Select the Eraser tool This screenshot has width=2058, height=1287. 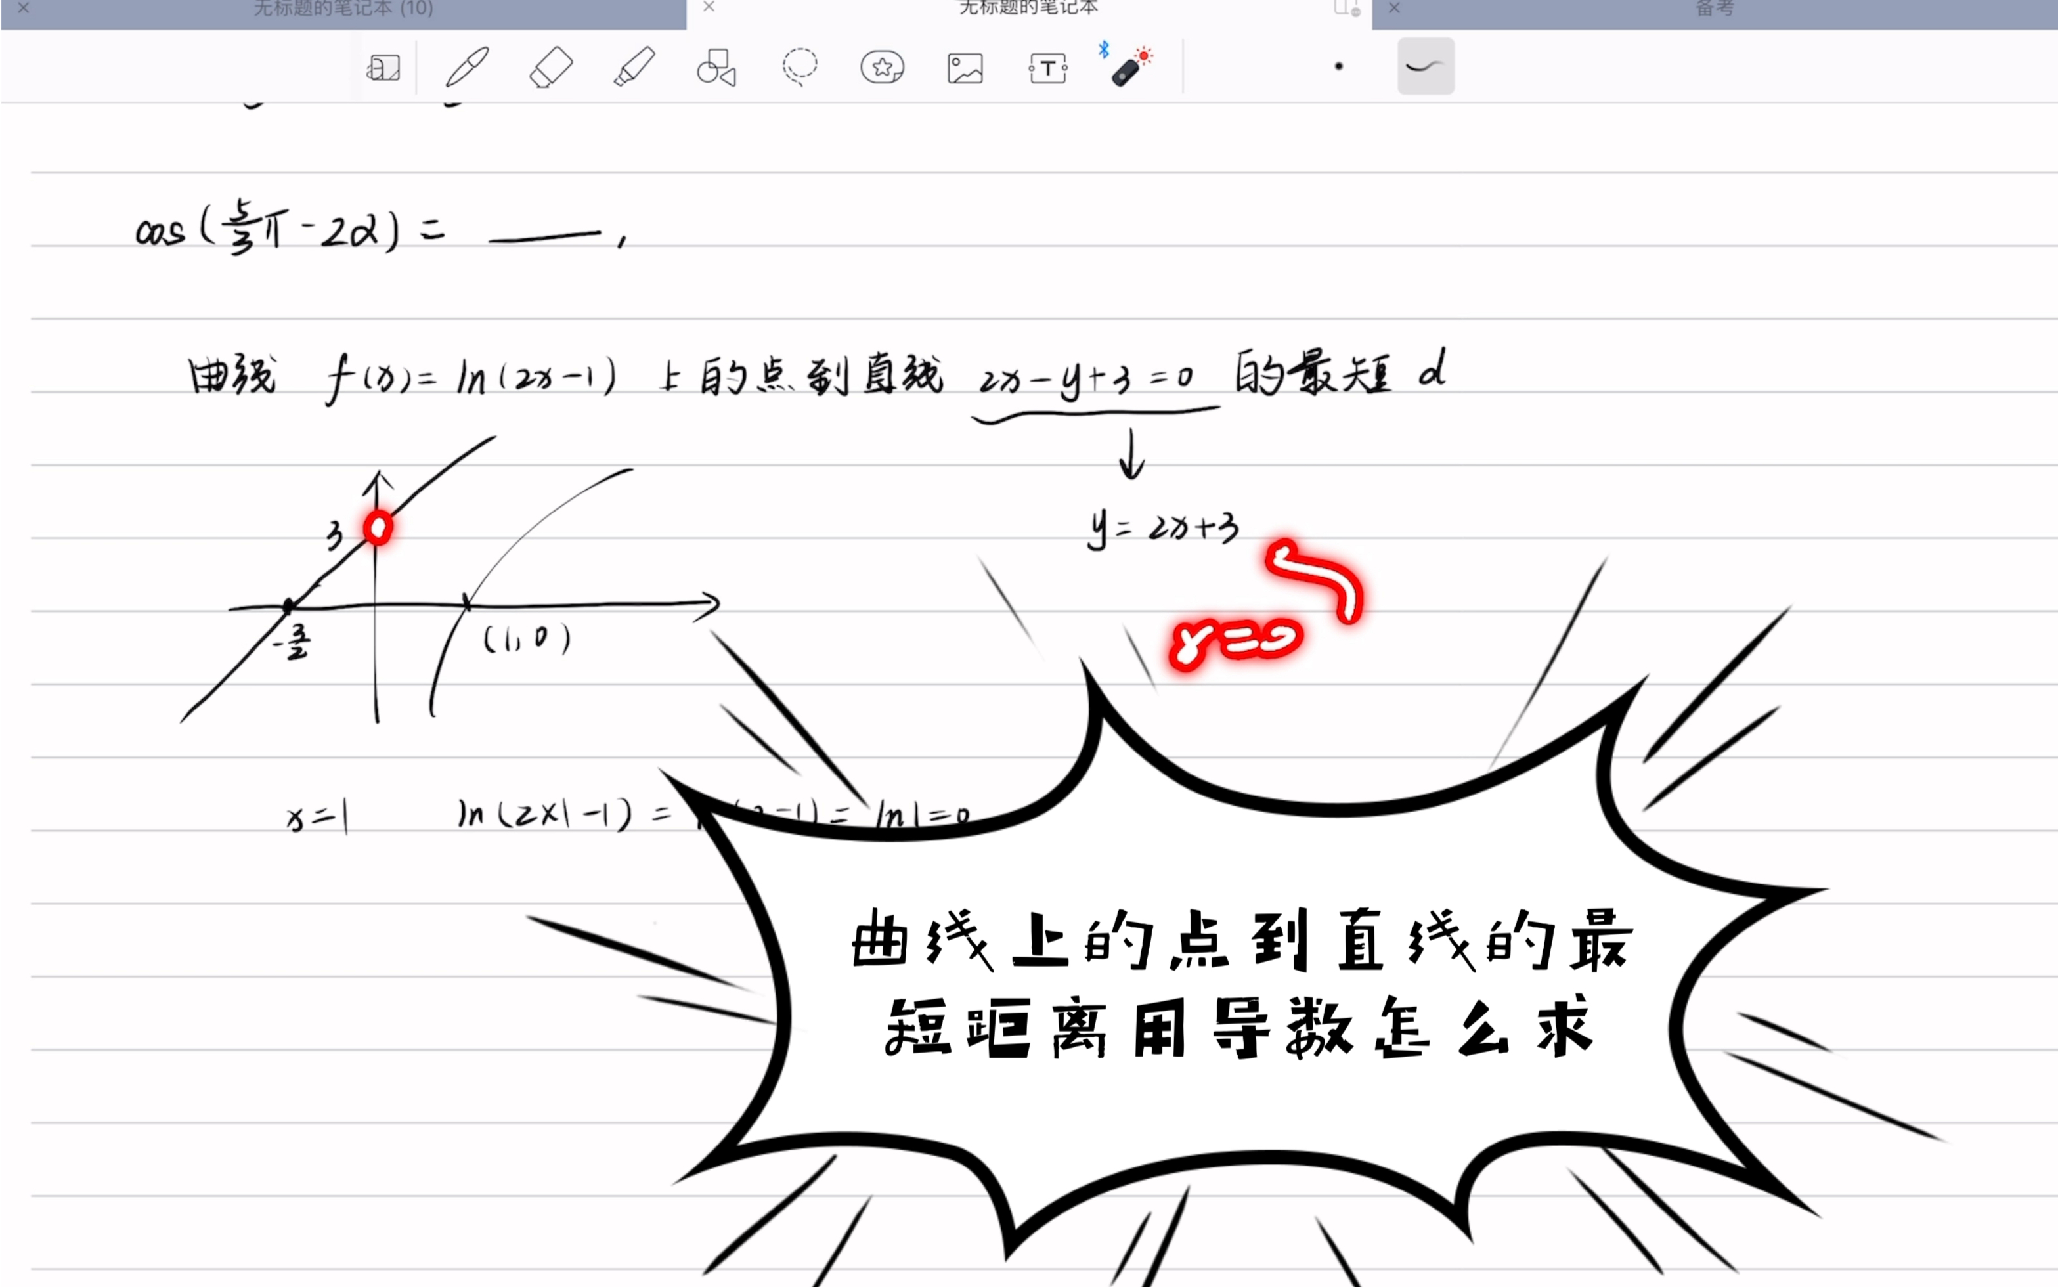click(551, 66)
